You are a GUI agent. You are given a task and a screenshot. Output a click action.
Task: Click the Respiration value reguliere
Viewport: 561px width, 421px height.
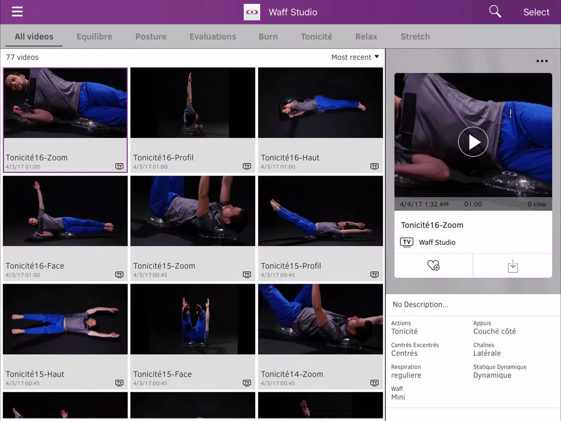[406, 376]
